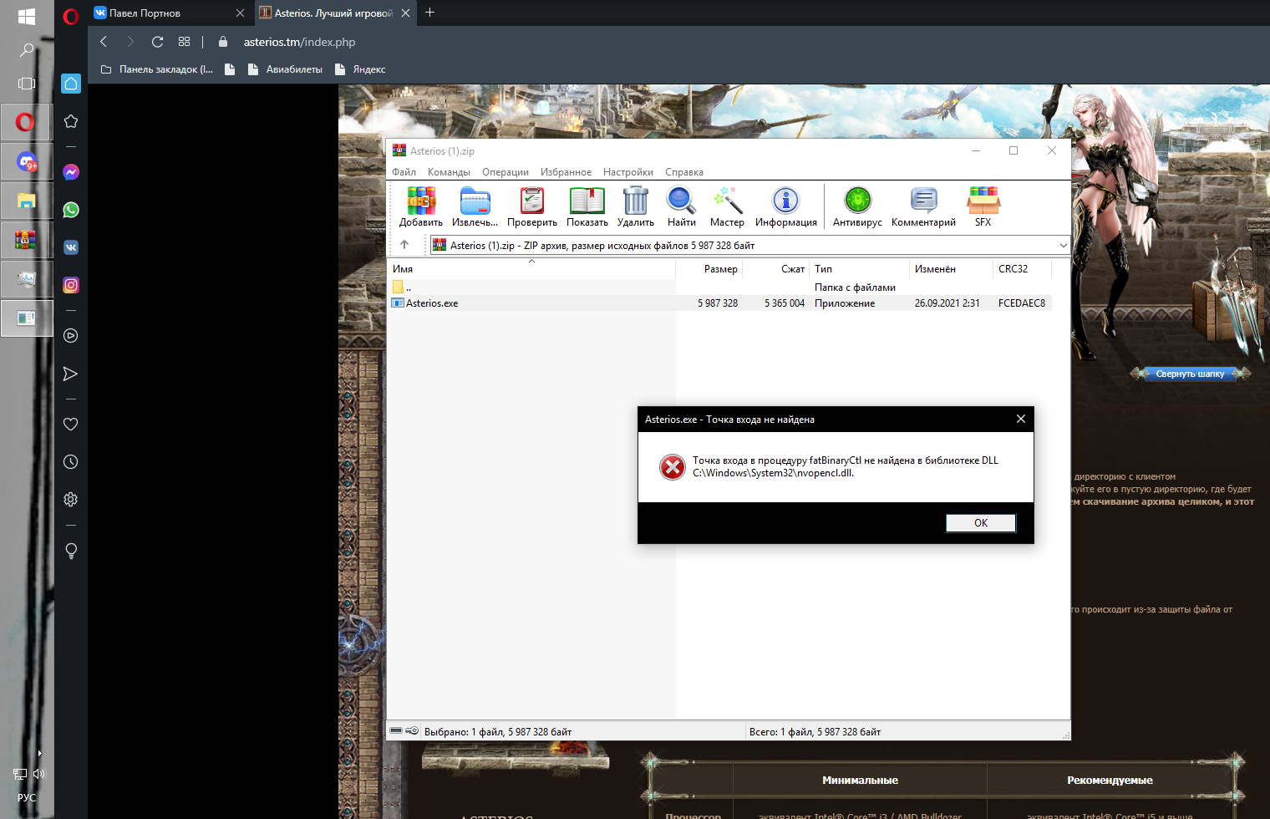Click the Свернуть шапку link
Screen dimensions: 1270x819
tap(1190, 374)
